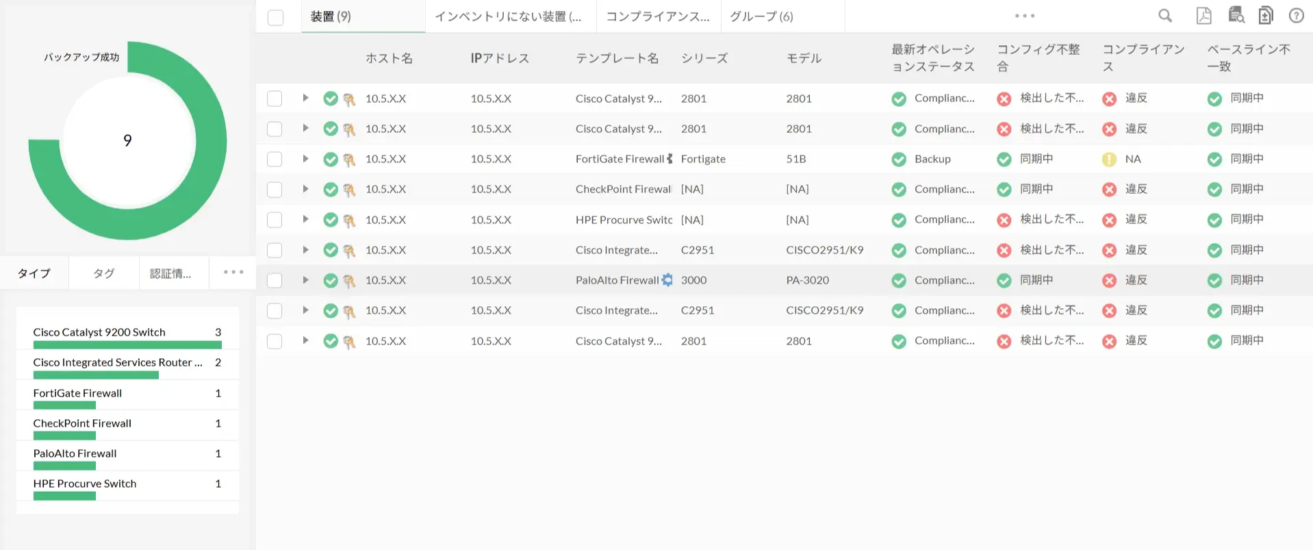Check the PaloAlto Firewall row checkbox
This screenshot has width=1313, height=550.
275,280
